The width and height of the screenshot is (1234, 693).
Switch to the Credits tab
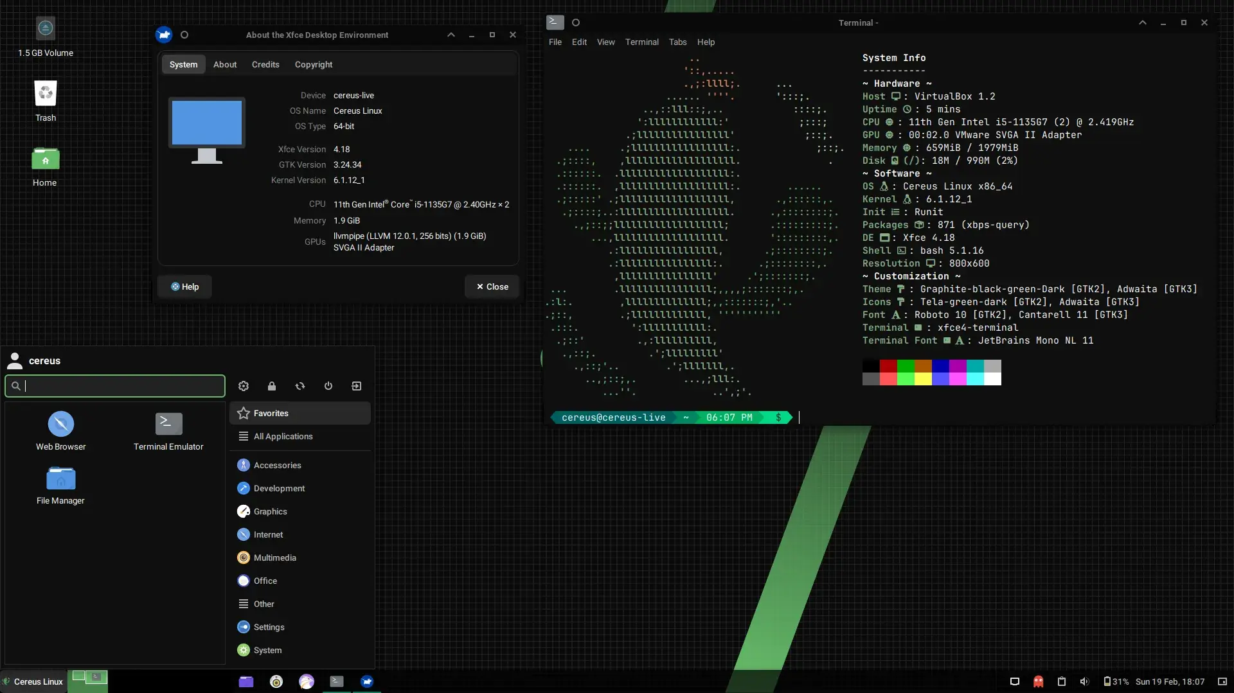point(265,64)
